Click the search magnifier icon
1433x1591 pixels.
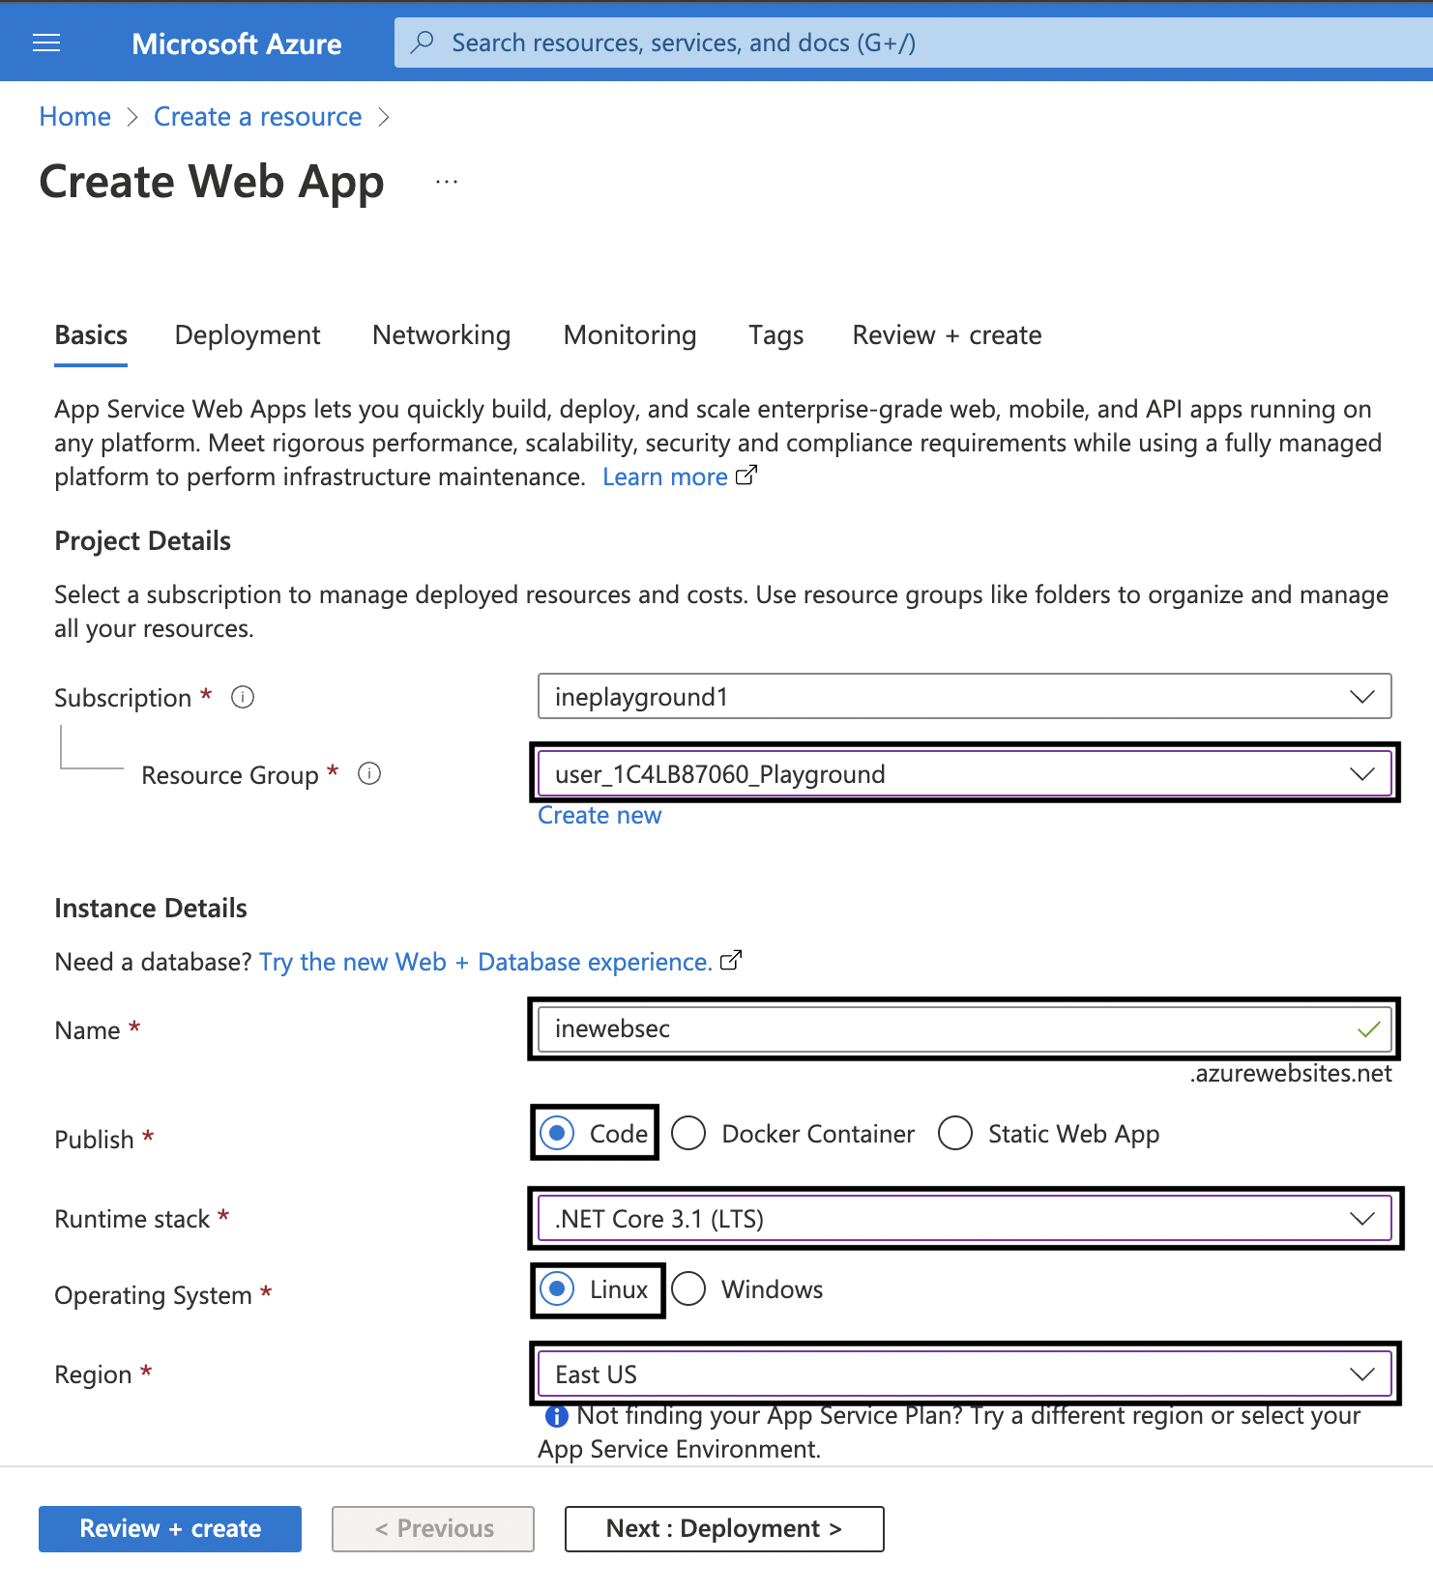(422, 43)
